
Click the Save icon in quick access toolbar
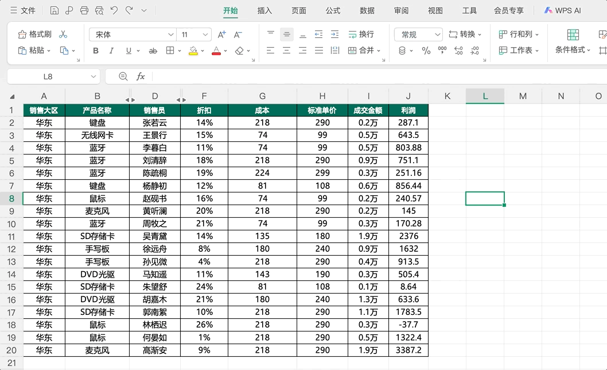tap(54, 10)
